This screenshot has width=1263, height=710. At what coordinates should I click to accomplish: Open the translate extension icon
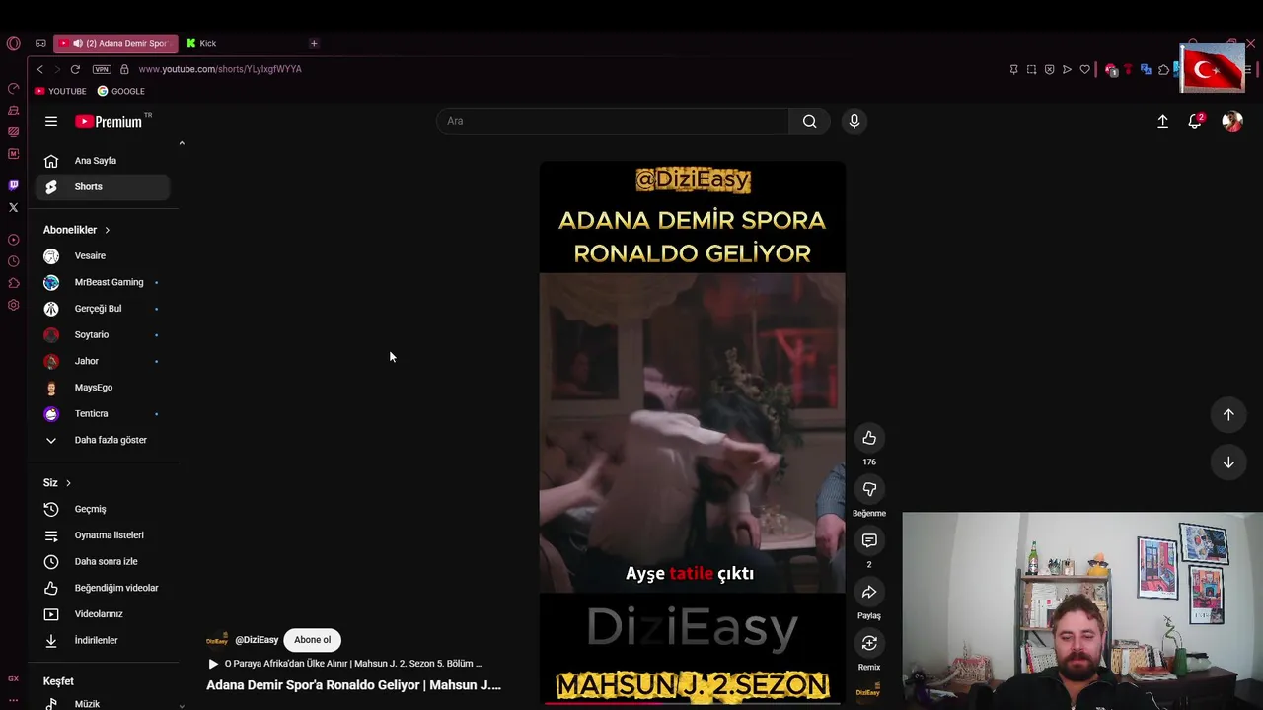click(x=1146, y=69)
